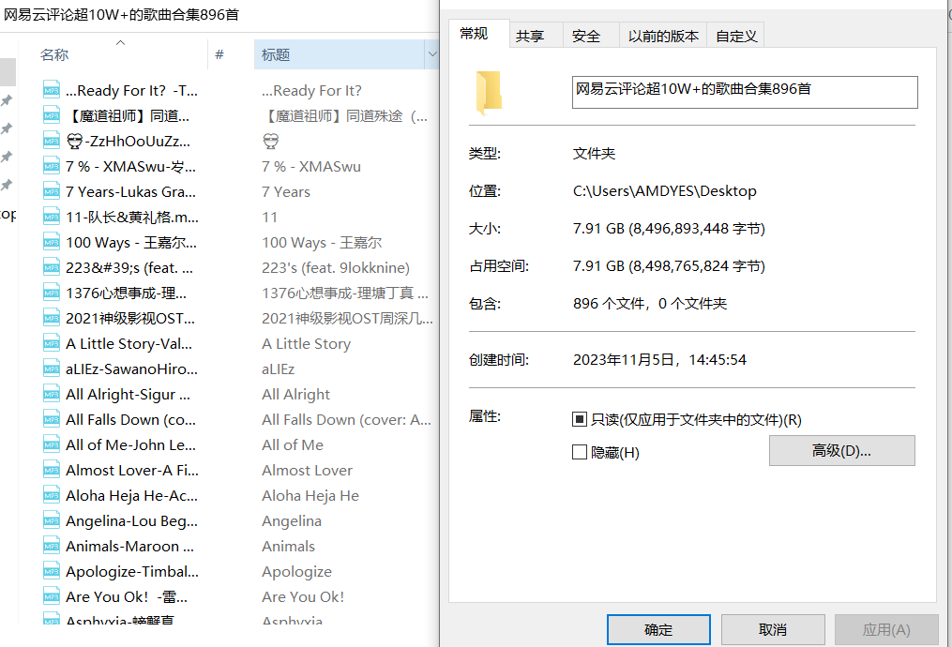The image size is (952, 647).
Task: Click the 占用空间 value 7.91 GB (8,498,765,824 字节)
Action: click(669, 266)
